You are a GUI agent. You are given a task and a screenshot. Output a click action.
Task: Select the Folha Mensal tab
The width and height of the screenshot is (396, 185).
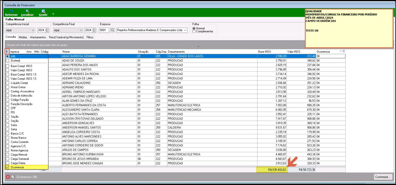click(x=15, y=20)
